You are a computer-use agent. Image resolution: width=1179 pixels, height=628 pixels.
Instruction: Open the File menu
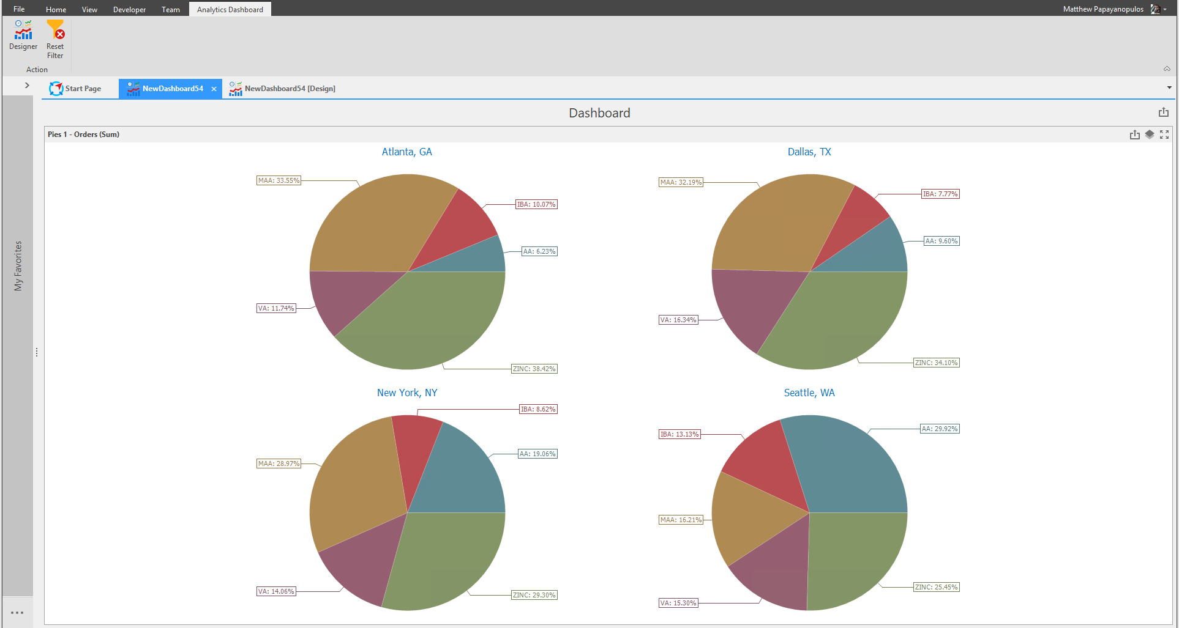19,9
